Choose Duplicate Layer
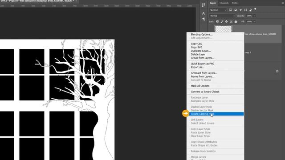This screenshot has height=160, width=285. [x=201, y=51]
